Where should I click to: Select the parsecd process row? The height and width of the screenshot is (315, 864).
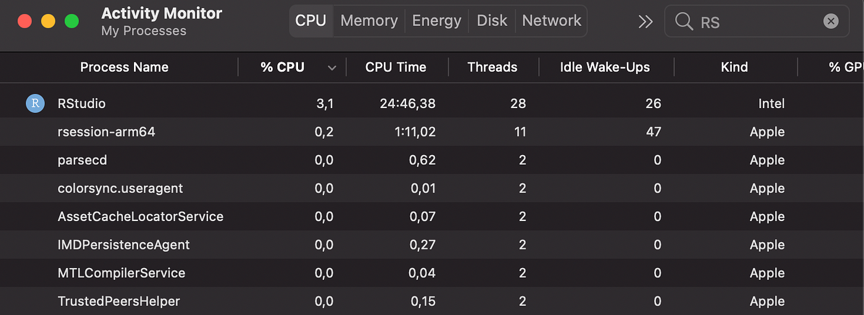pos(432,160)
